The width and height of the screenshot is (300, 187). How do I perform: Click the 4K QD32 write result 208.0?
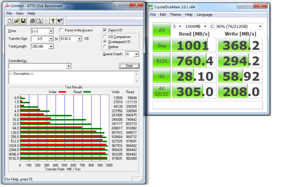240,91
